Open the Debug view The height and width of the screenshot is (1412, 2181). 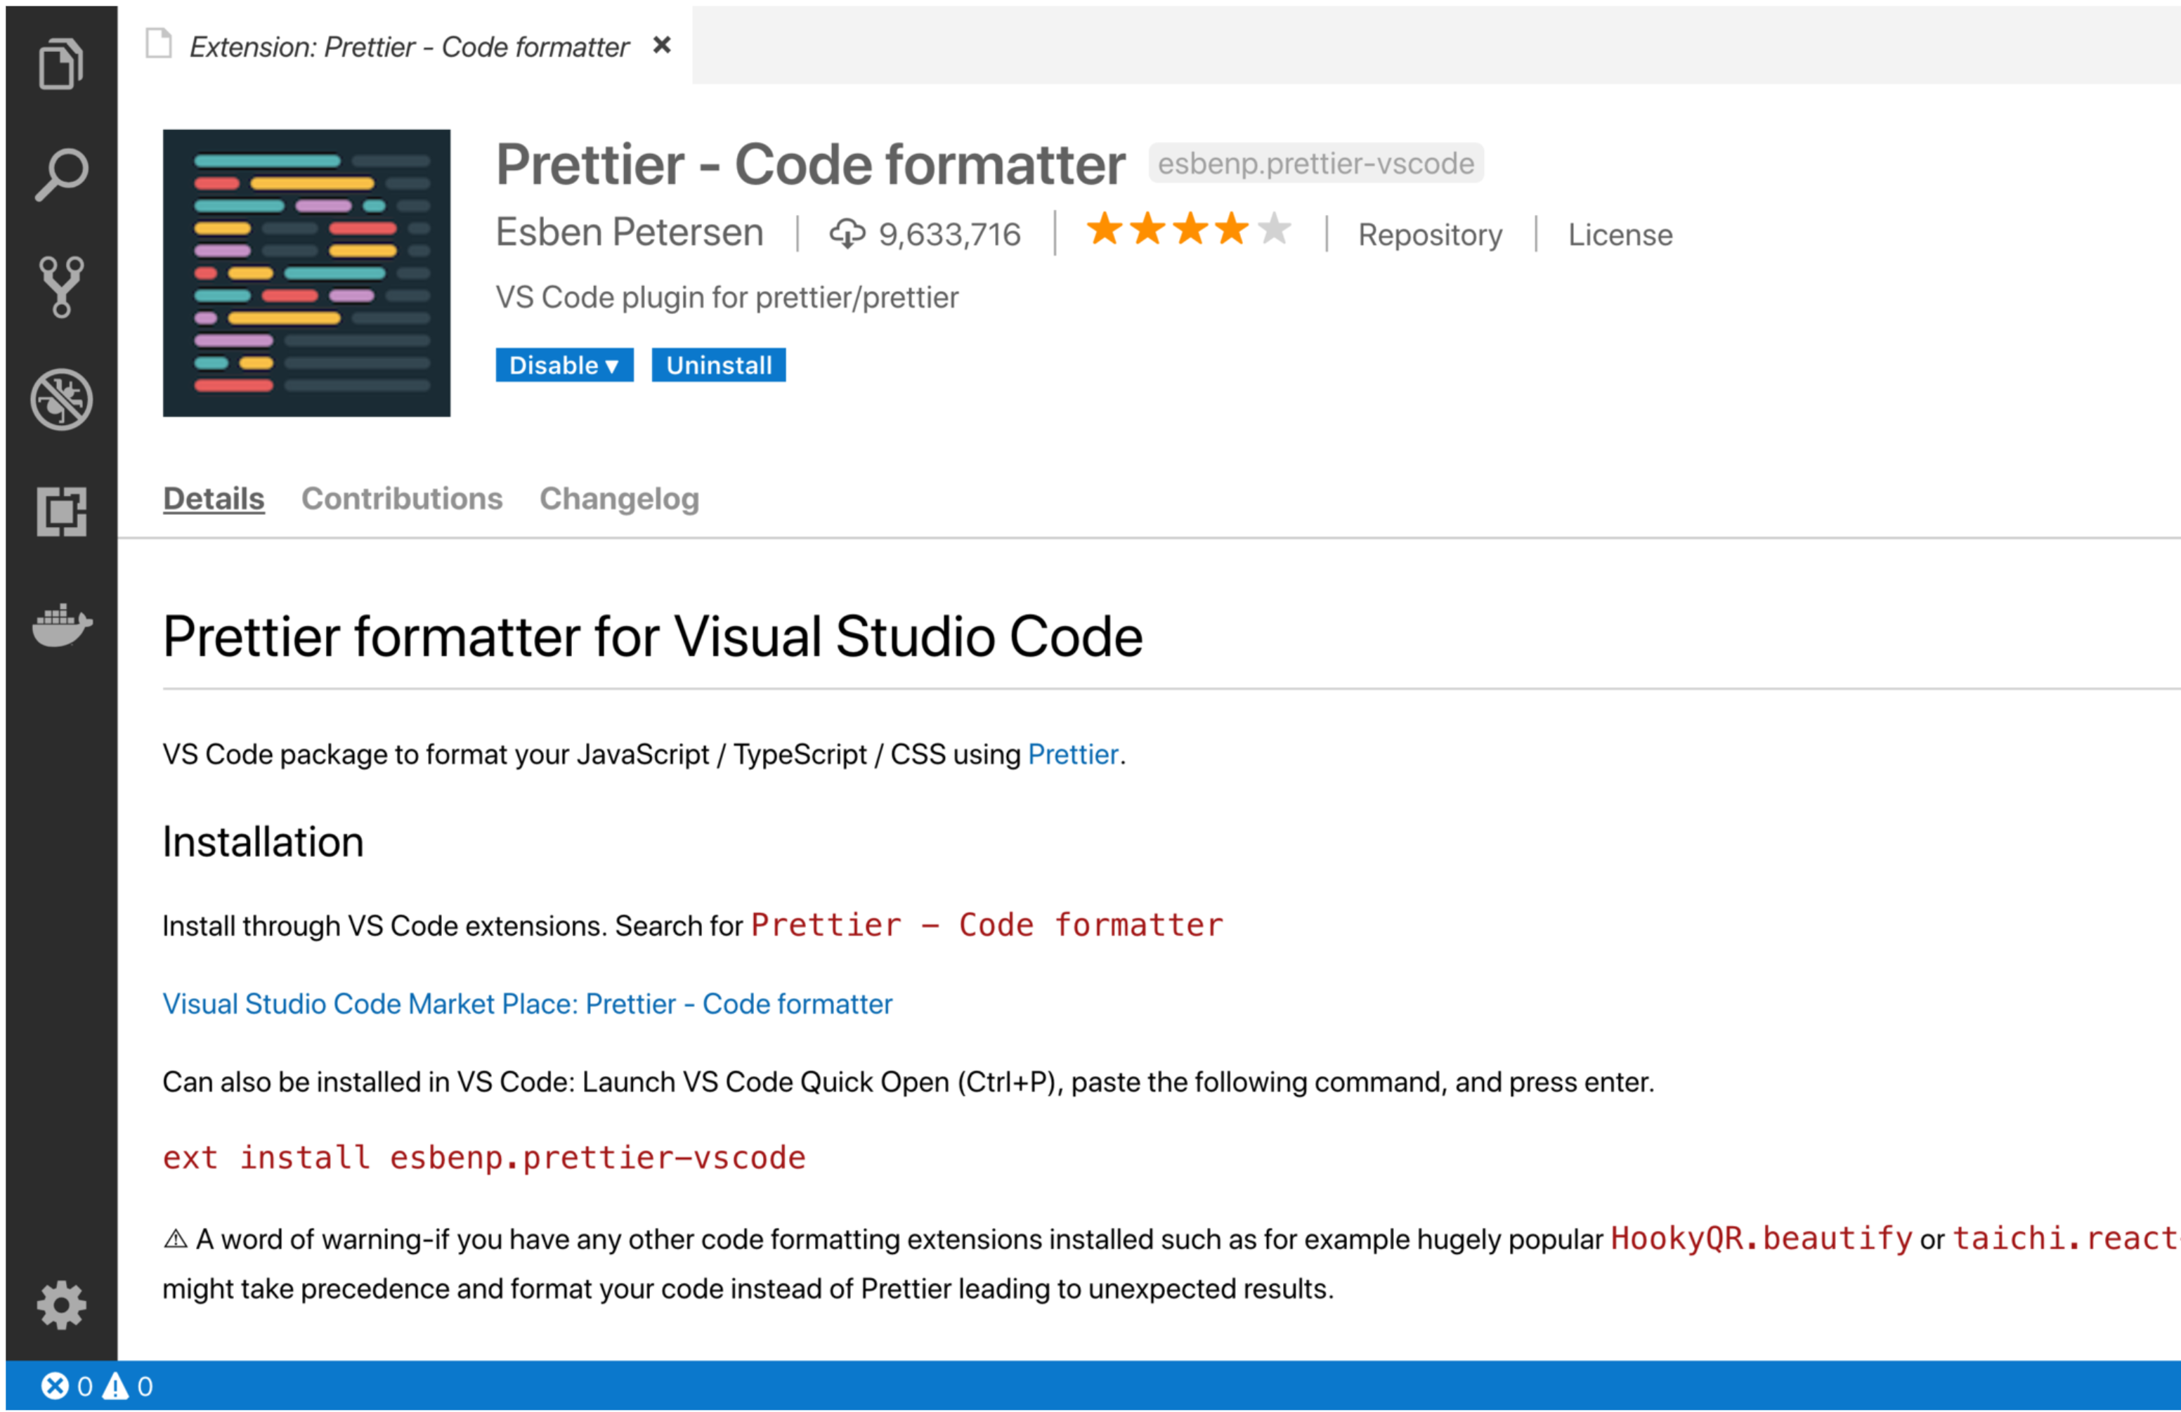pyautogui.click(x=61, y=400)
